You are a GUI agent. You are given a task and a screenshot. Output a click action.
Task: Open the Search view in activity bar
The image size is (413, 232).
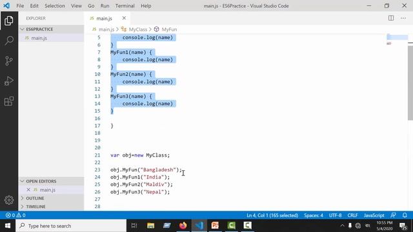coord(9,41)
